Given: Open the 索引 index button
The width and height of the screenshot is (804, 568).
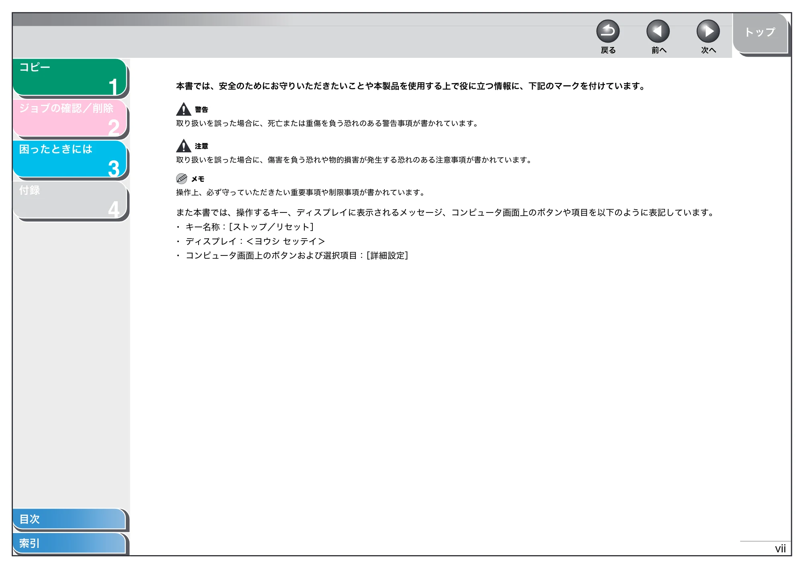Looking at the screenshot, I should click(69, 543).
